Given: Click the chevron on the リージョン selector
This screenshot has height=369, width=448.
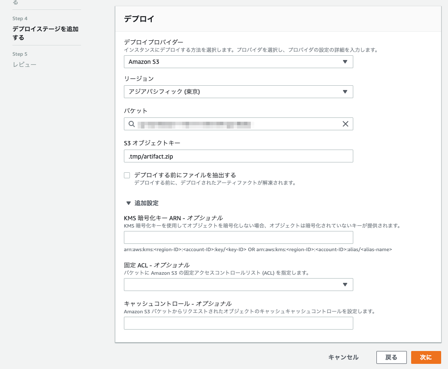Looking at the screenshot, I should tap(346, 92).
